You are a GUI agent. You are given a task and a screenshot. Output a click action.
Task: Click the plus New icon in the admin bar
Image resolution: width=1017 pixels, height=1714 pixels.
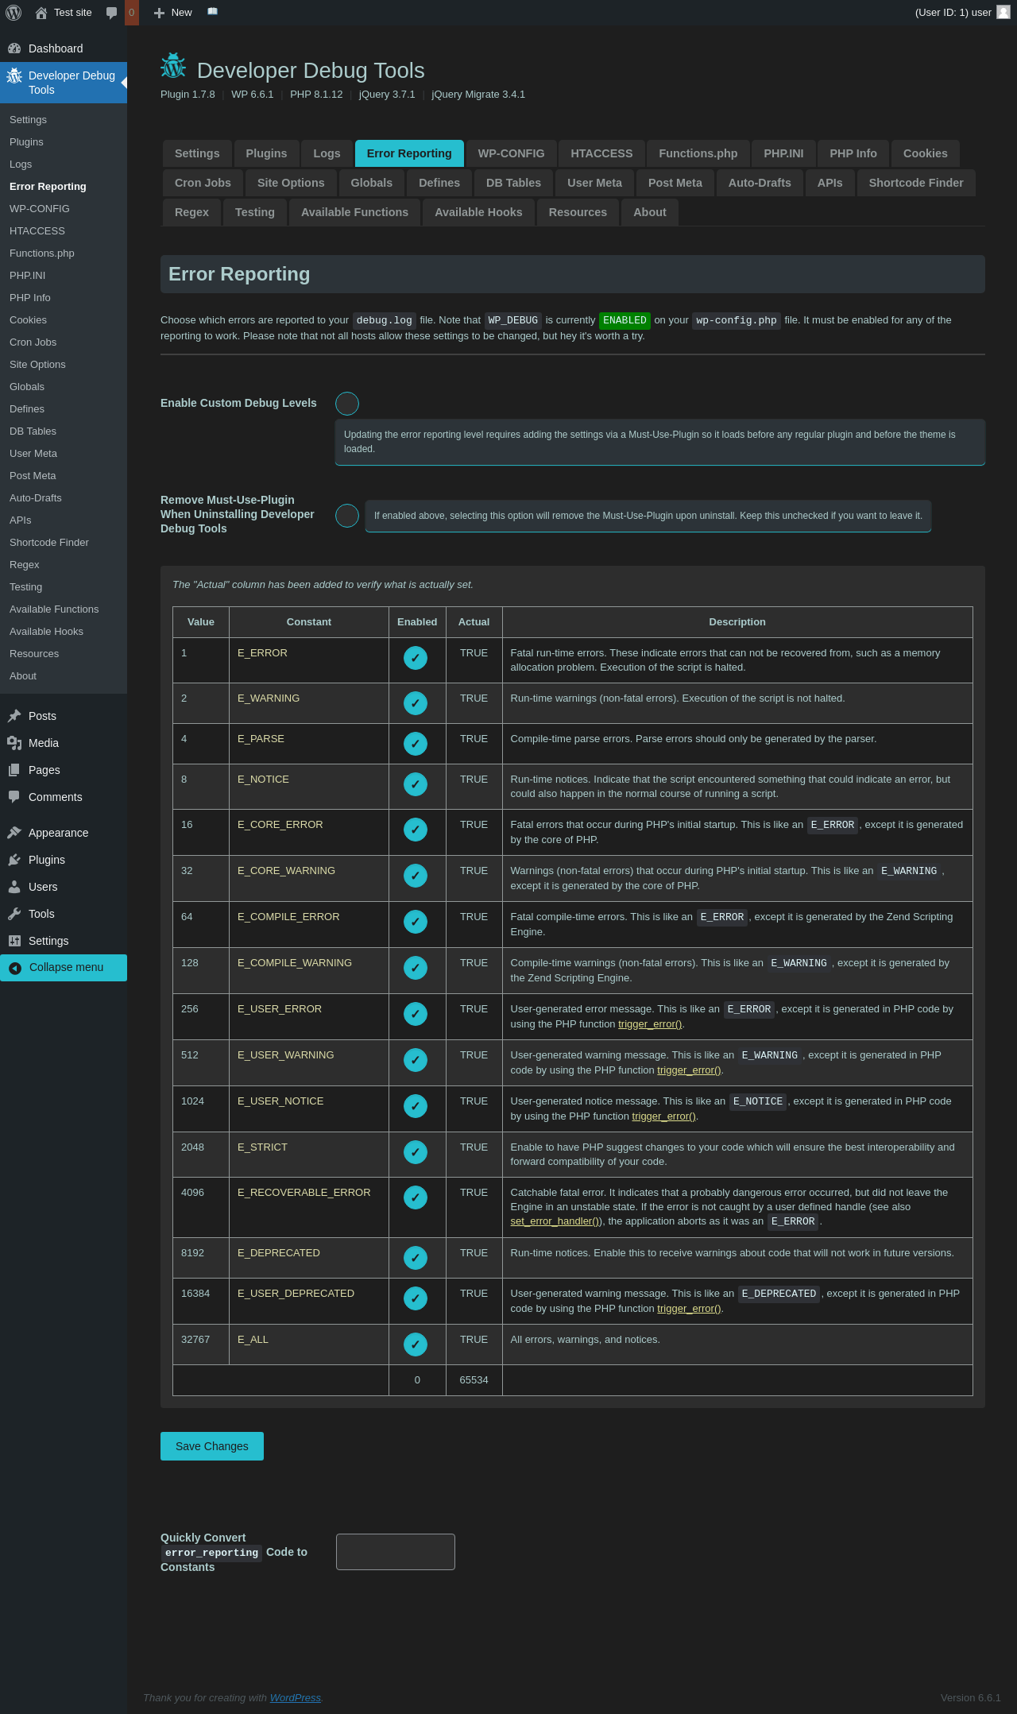[x=159, y=13]
